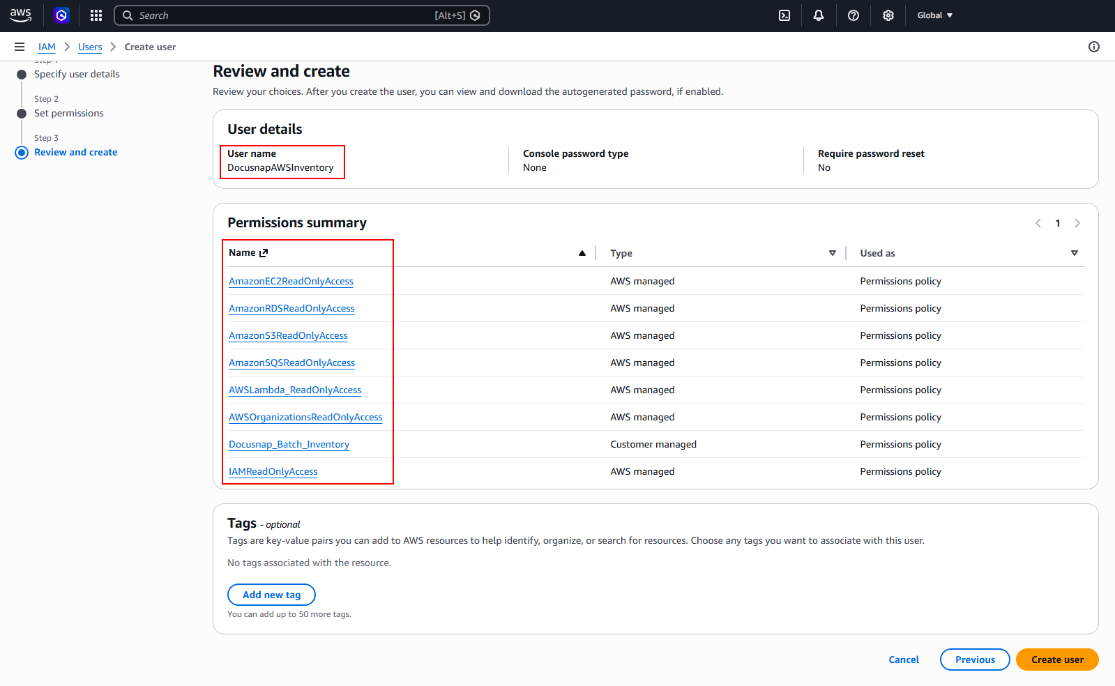Open the AmazonEC2ReadOnlyAccess policy link
Screen dimensions: 1115x686
(x=291, y=281)
